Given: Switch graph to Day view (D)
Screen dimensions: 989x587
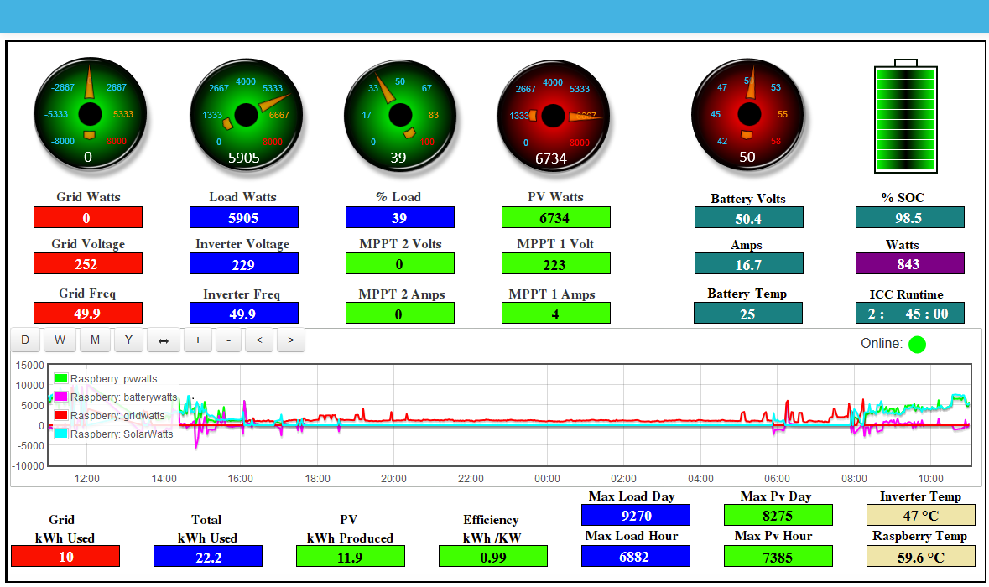Looking at the screenshot, I should pyautogui.click(x=25, y=340).
